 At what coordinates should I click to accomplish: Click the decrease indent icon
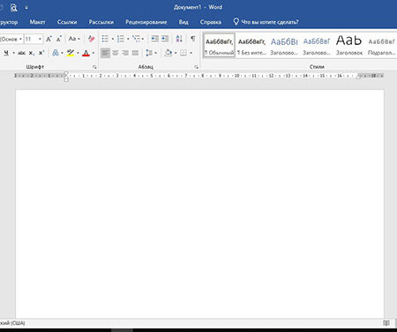[154, 39]
